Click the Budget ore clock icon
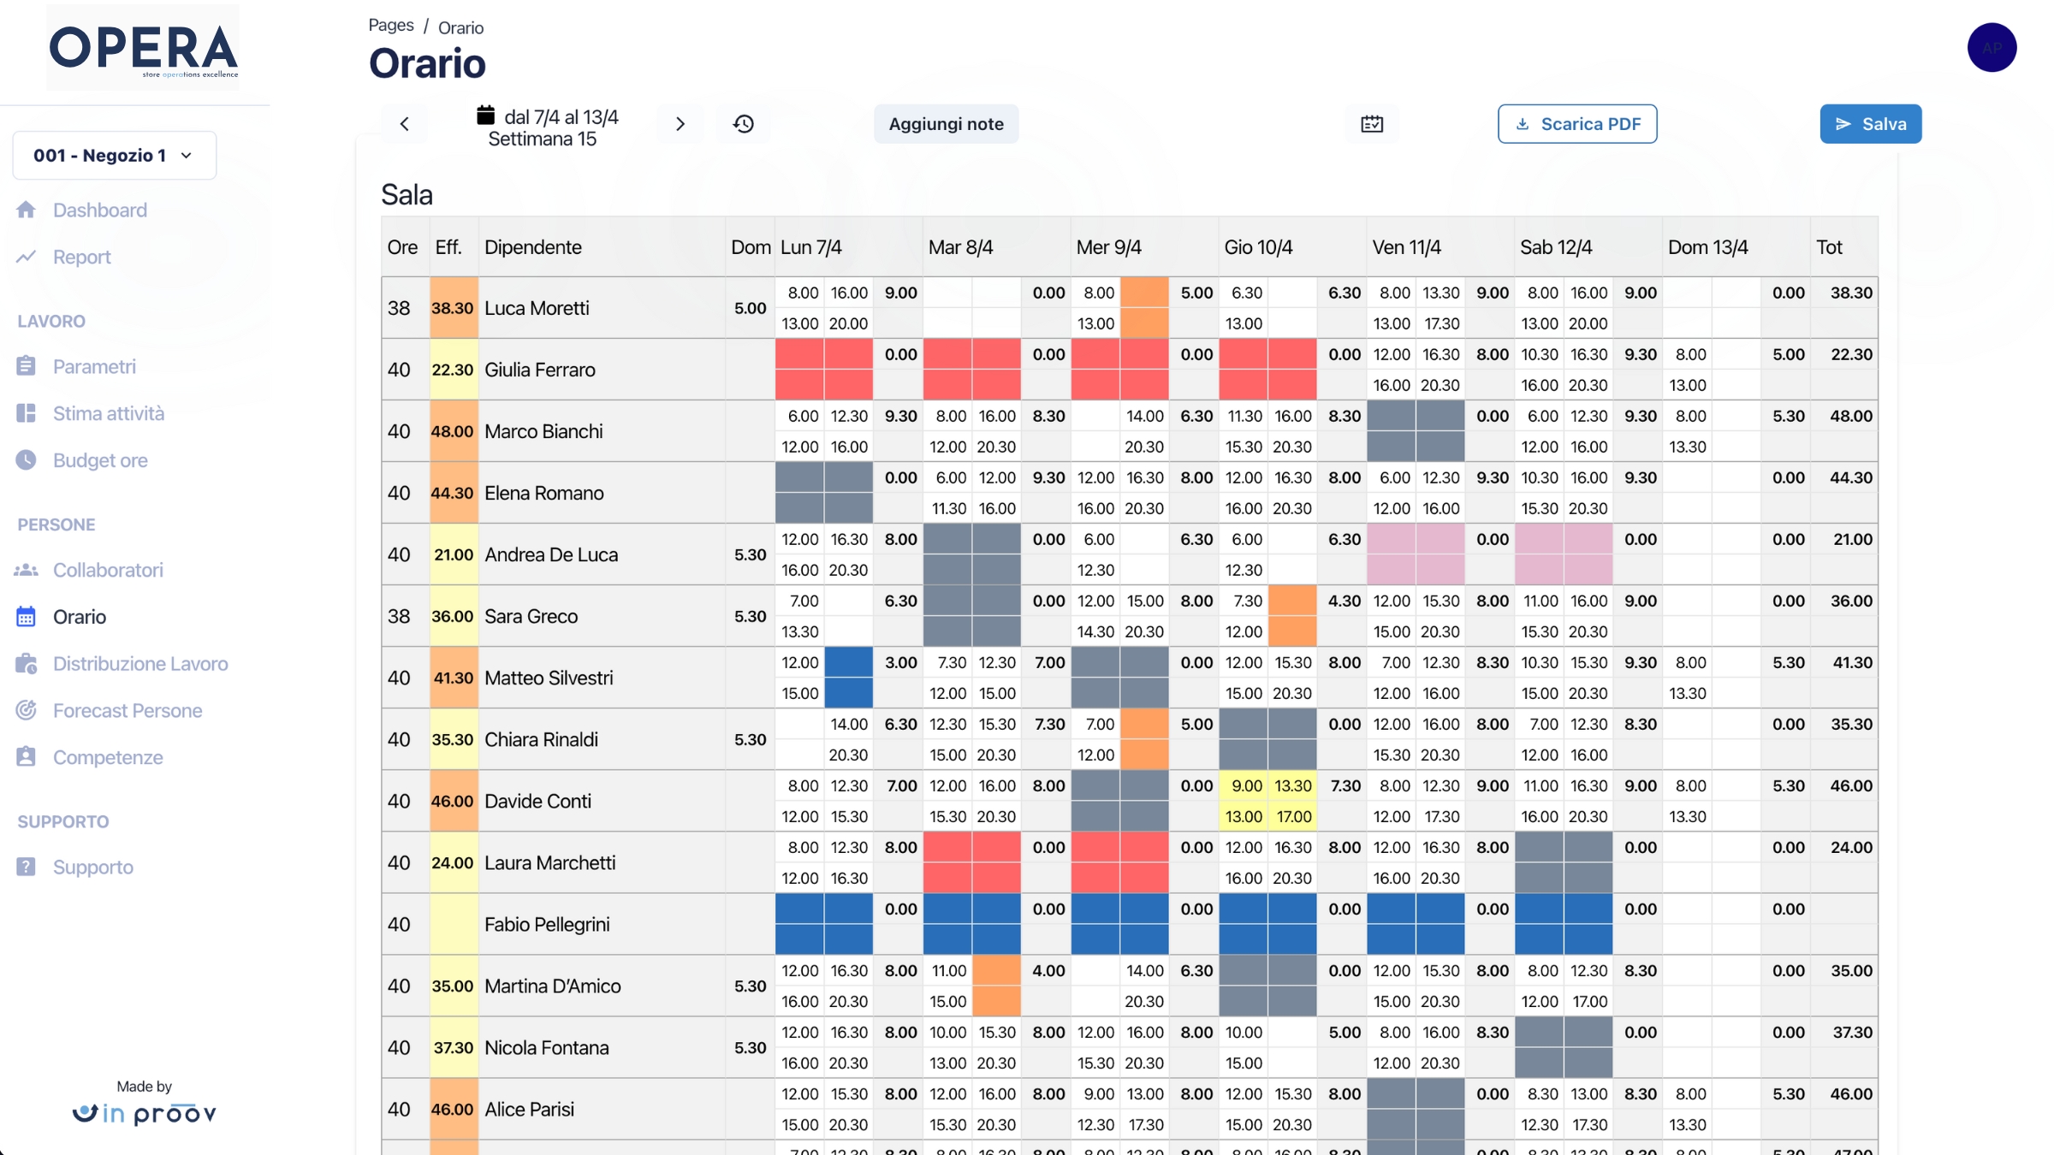The image size is (2054, 1155). coord(27,460)
